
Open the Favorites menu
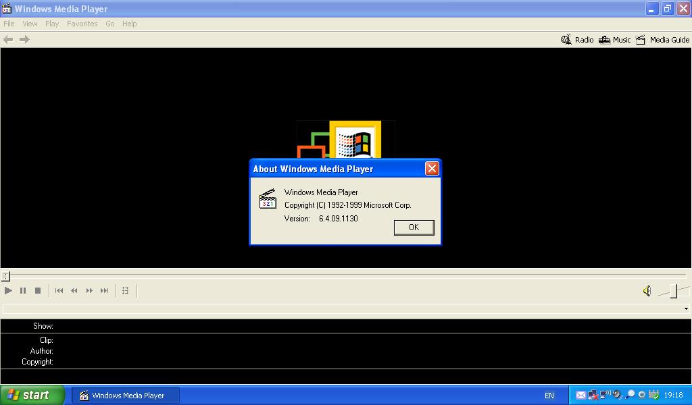pyautogui.click(x=82, y=23)
